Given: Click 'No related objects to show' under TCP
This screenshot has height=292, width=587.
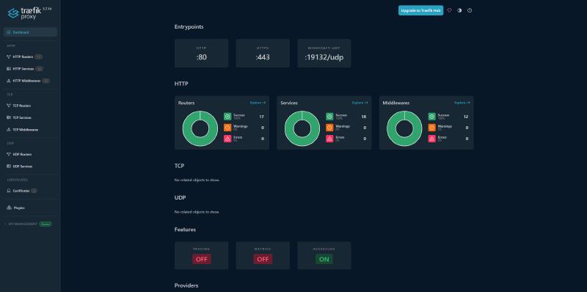Looking at the screenshot, I should [x=197, y=180].
